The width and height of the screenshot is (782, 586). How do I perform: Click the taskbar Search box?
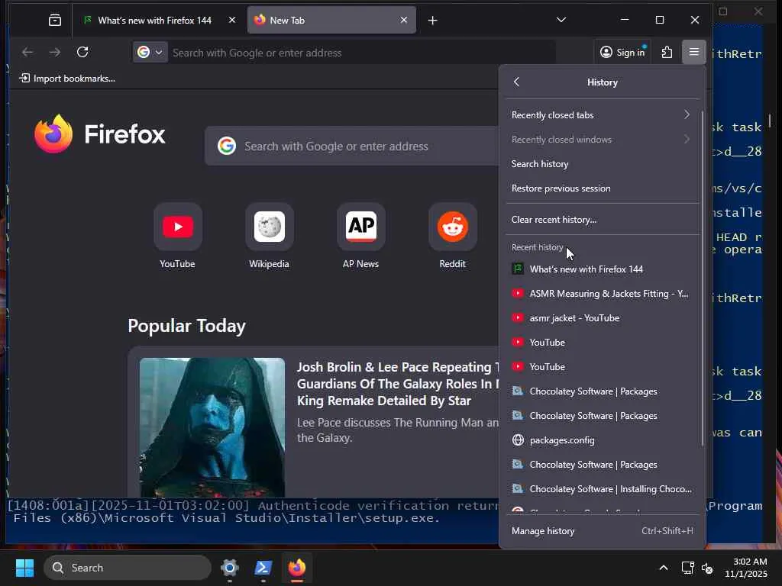click(128, 568)
